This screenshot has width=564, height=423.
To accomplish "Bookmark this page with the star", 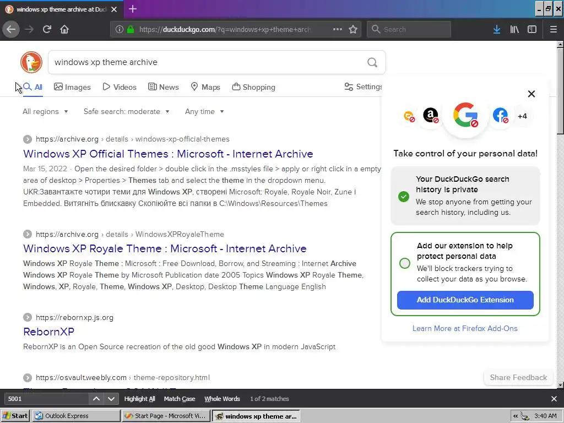I will pyautogui.click(x=353, y=29).
